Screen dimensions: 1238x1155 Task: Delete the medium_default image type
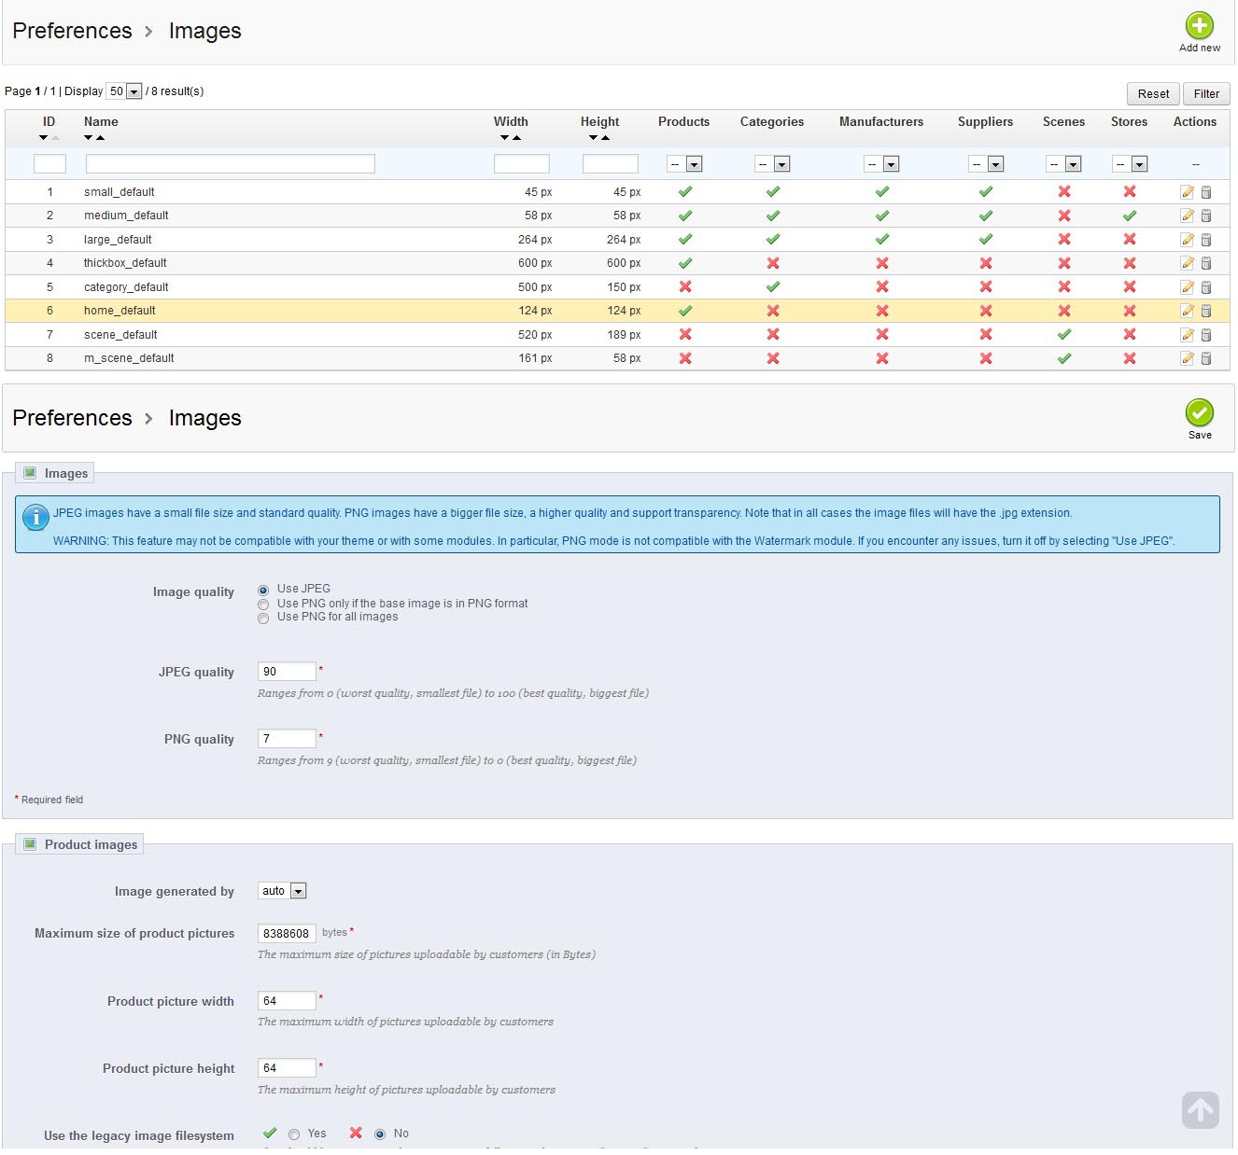(x=1205, y=216)
